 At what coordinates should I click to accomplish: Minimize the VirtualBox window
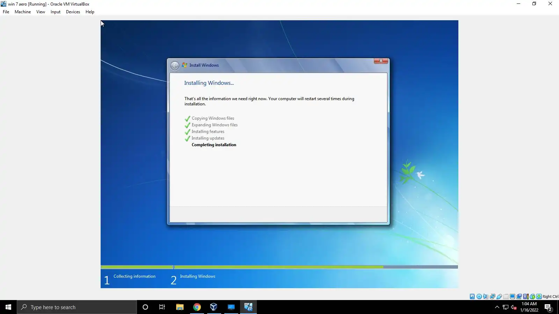click(518, 4)
